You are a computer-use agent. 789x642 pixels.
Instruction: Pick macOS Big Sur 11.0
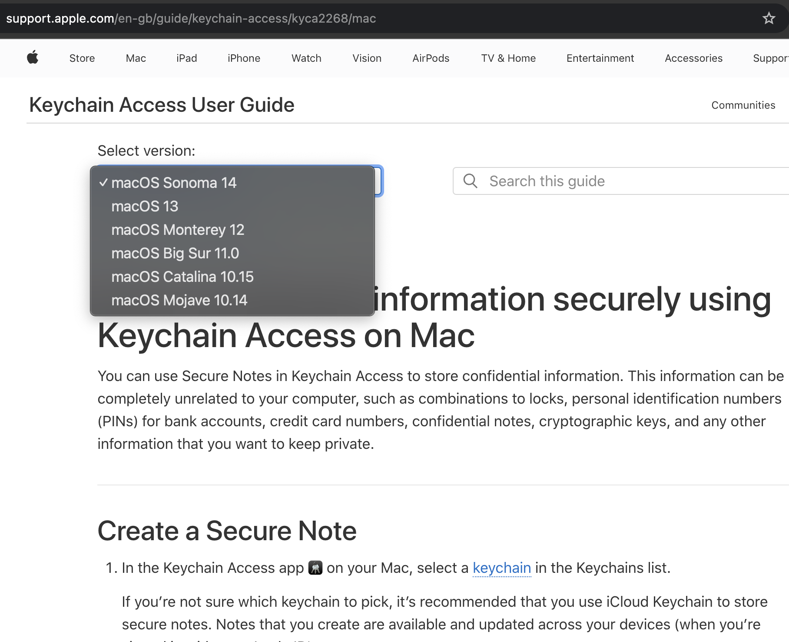[175, 253]
